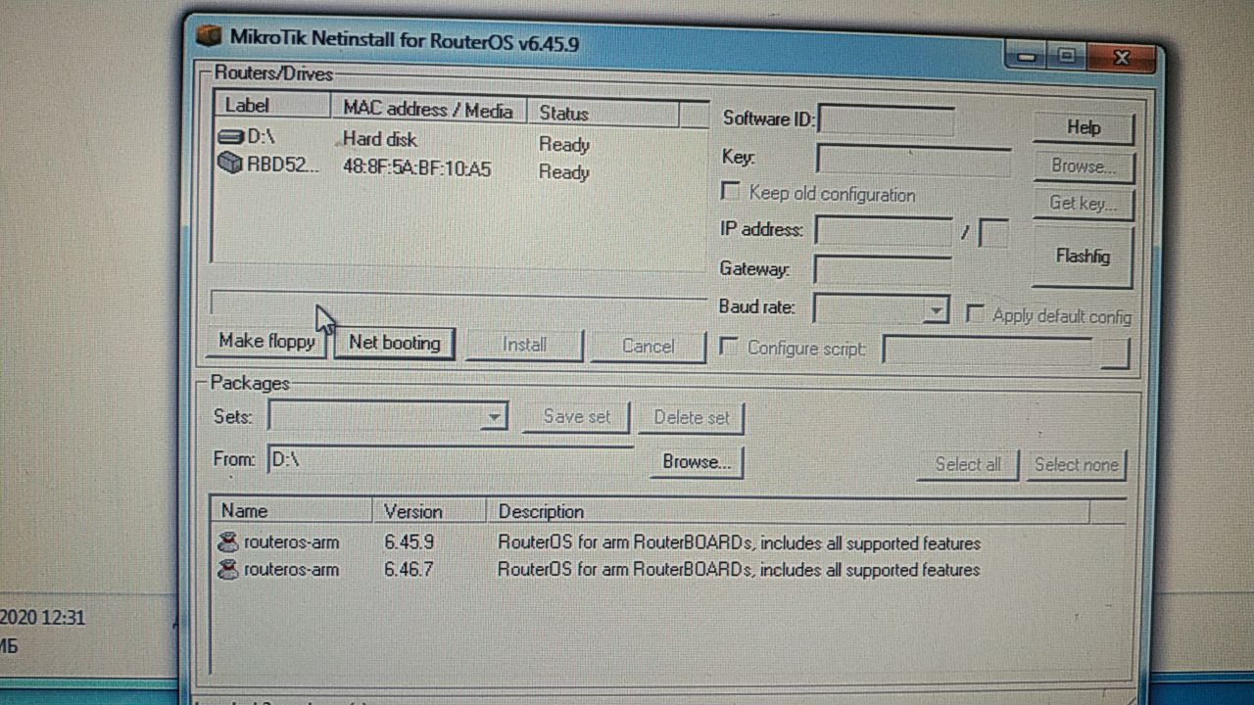Browse for packages folder next to From
This screenshot has height=705, width=1254.
click(697, 462)
